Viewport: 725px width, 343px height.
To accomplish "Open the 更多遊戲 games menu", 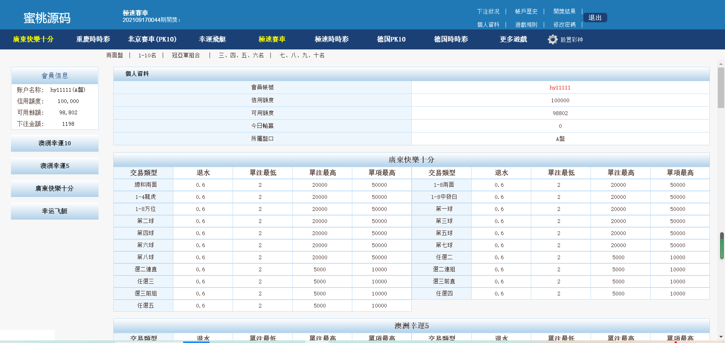I will point(513,39).
